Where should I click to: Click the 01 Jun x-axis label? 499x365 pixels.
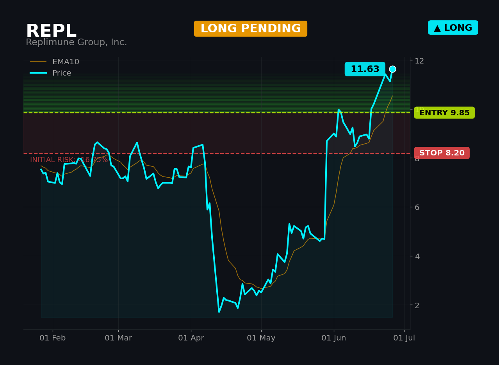pos(334,338)
